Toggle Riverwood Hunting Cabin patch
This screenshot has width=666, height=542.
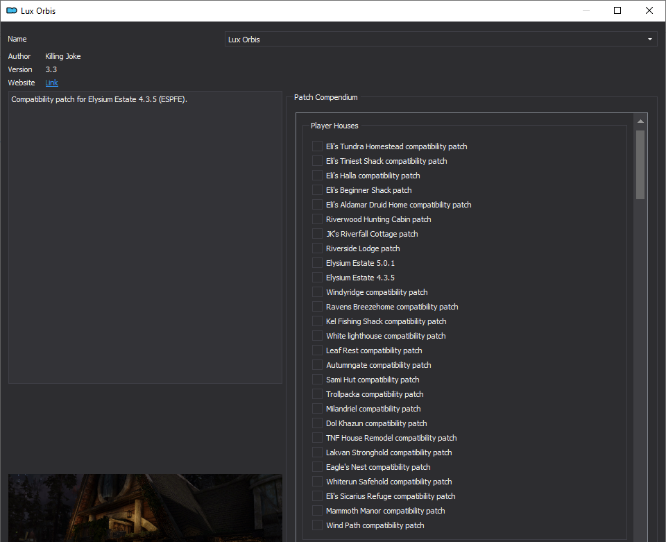coord(317,219)
